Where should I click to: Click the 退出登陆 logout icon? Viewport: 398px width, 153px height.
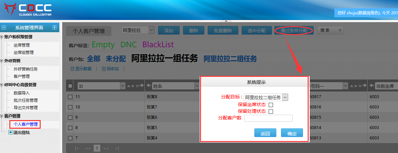click(x=11, y=132)
